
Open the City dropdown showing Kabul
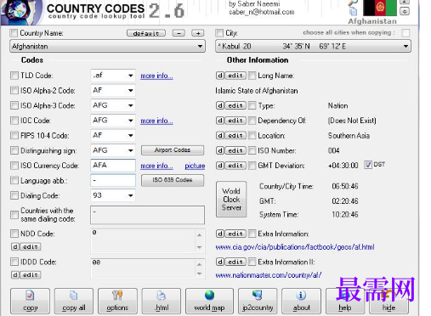tap(313, 46)
